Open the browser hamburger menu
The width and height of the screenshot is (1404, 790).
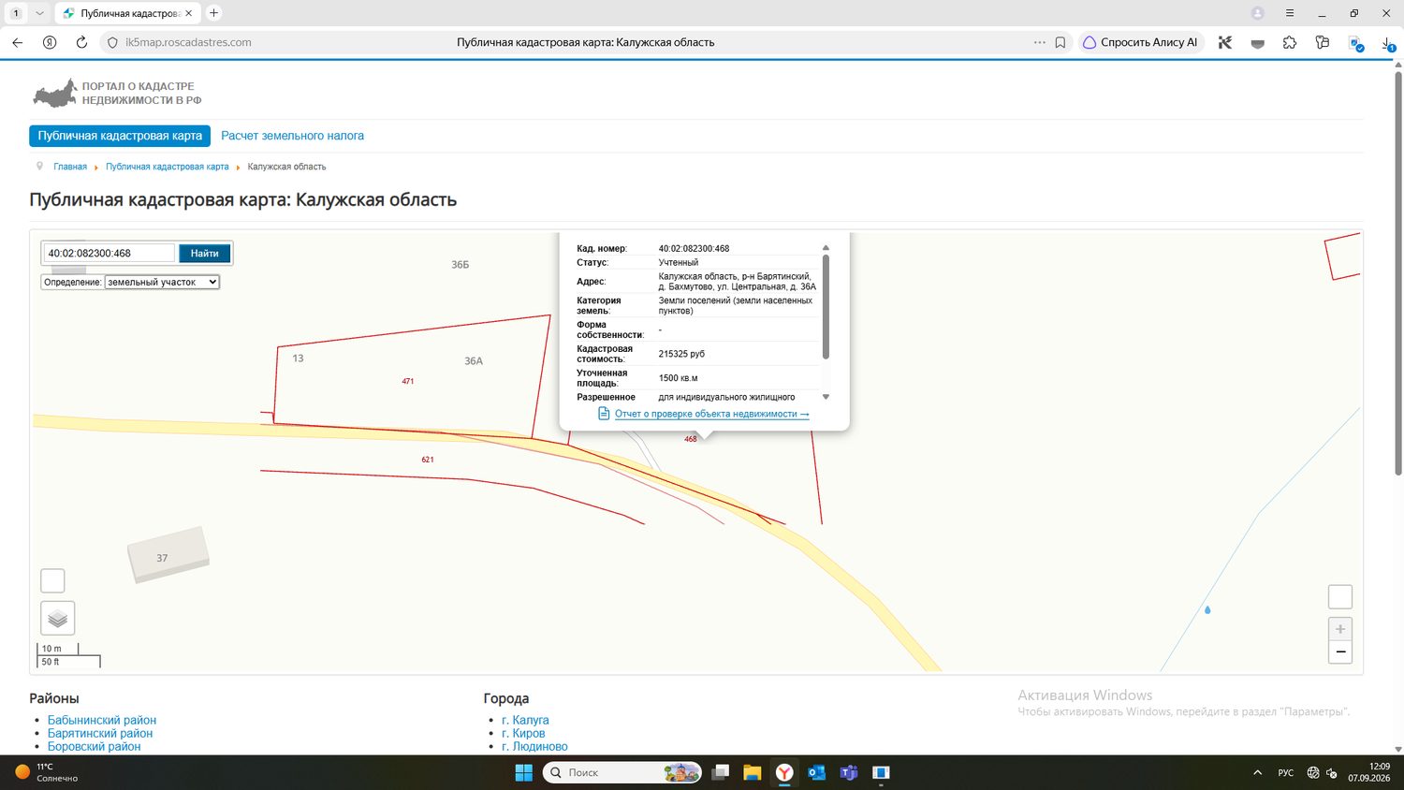pos(1290,13)
